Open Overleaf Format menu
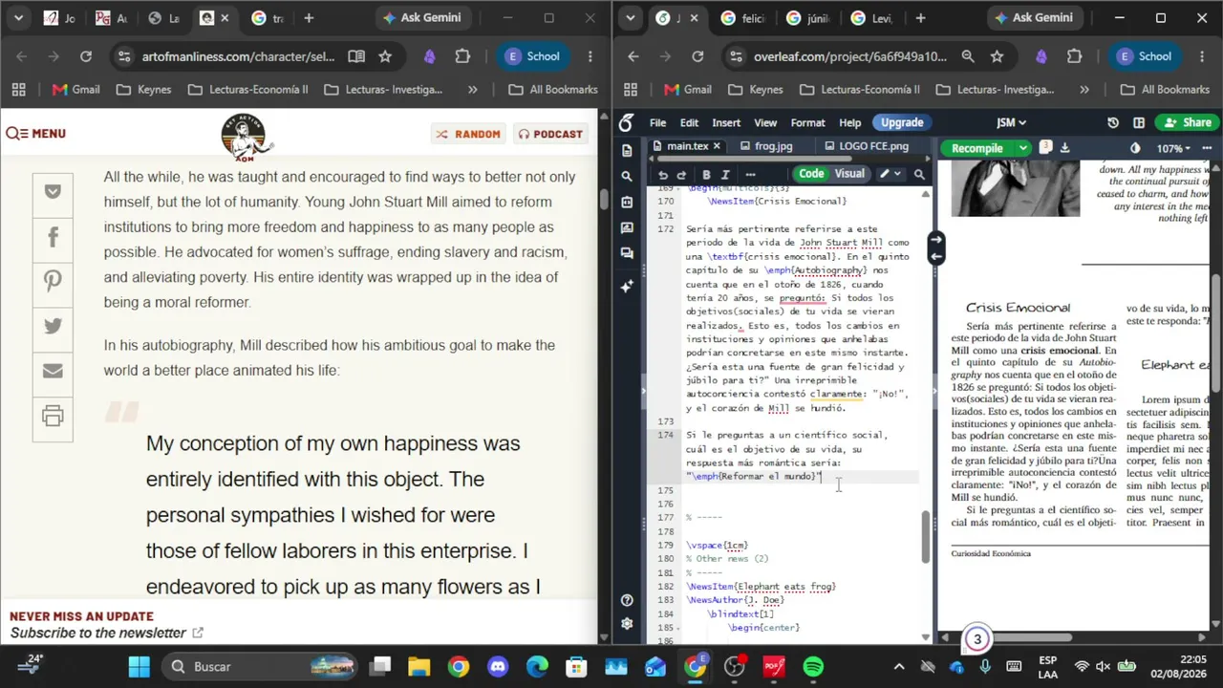Viewport: 1223px width, 688px height. tap(807, 122)
